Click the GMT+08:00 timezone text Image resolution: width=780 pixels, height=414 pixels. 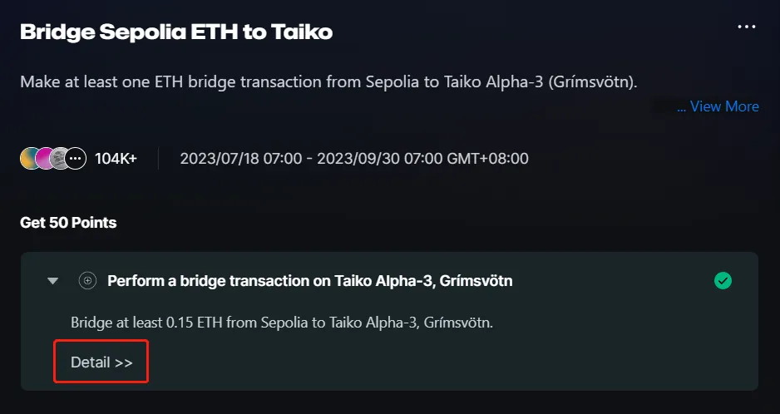(x=488, y=159)
